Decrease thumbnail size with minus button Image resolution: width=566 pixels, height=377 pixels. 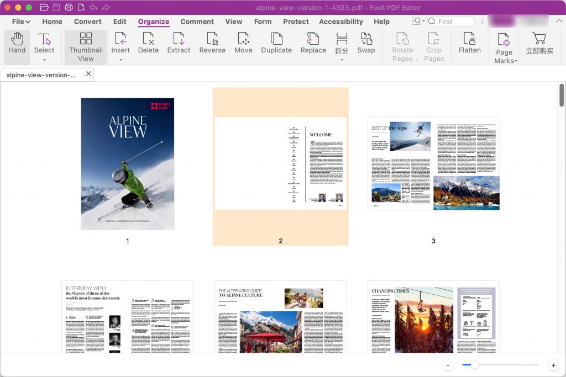tap(448, 365)
